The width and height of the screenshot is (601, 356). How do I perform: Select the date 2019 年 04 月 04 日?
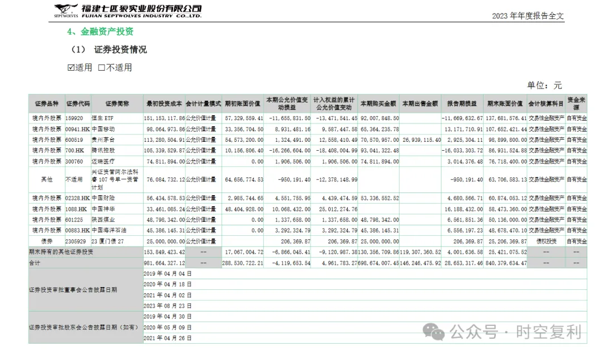coord(168,274)
